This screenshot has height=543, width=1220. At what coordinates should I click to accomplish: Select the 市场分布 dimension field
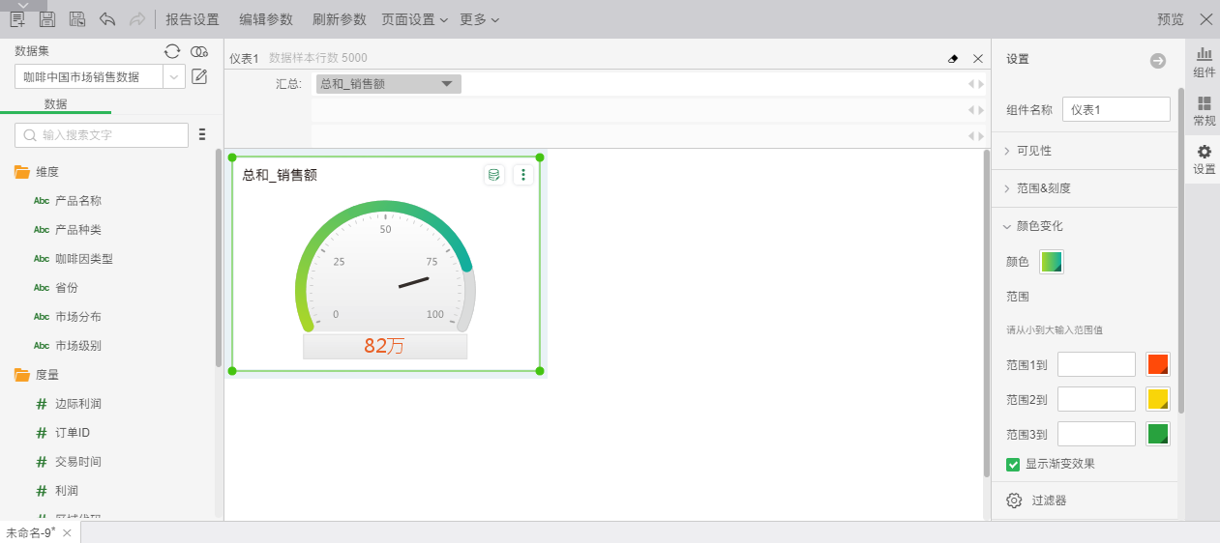[78, 317]
